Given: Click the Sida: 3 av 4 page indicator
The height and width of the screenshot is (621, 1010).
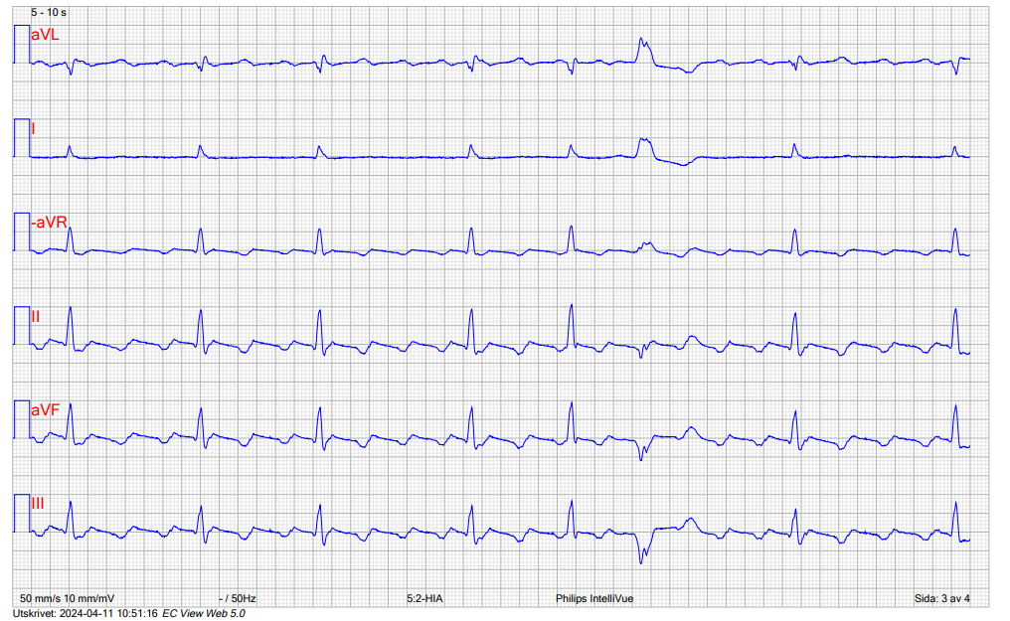Looking at the screenshot, I should (x=941, y=599).
